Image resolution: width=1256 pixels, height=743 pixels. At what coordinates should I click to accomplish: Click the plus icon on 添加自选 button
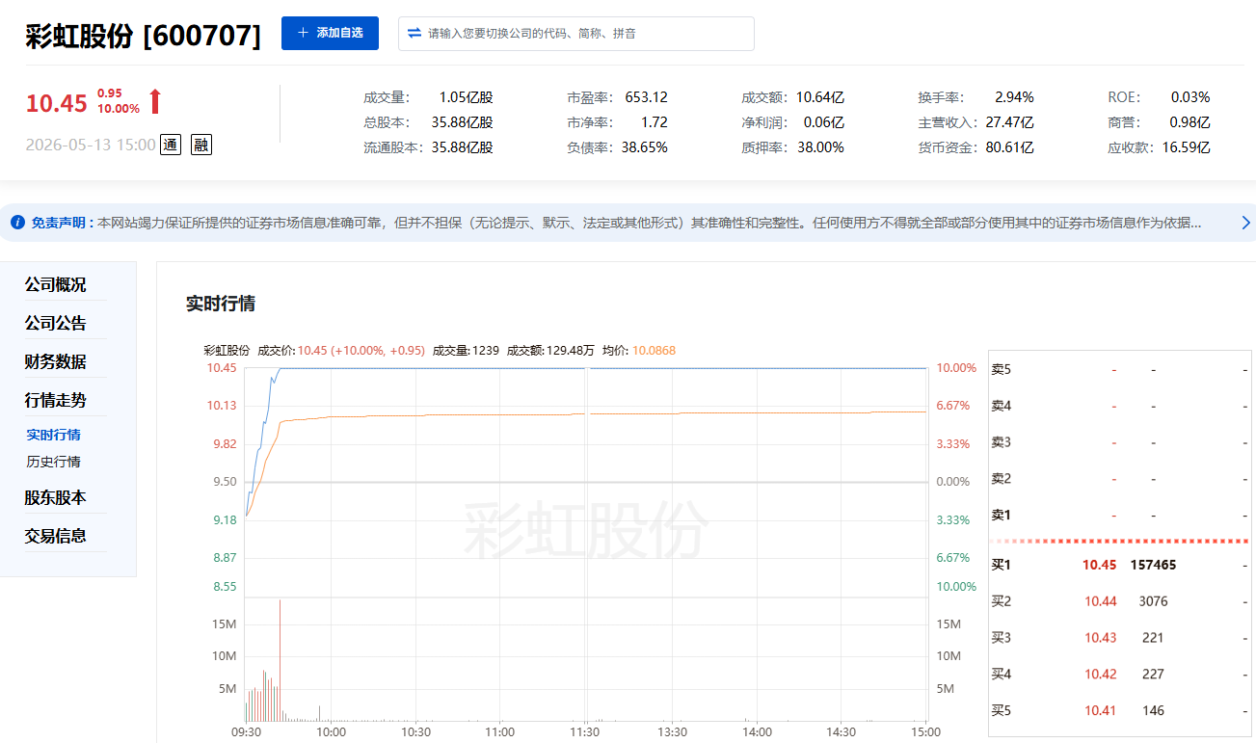pyautogui.click(x=303, y=33)
